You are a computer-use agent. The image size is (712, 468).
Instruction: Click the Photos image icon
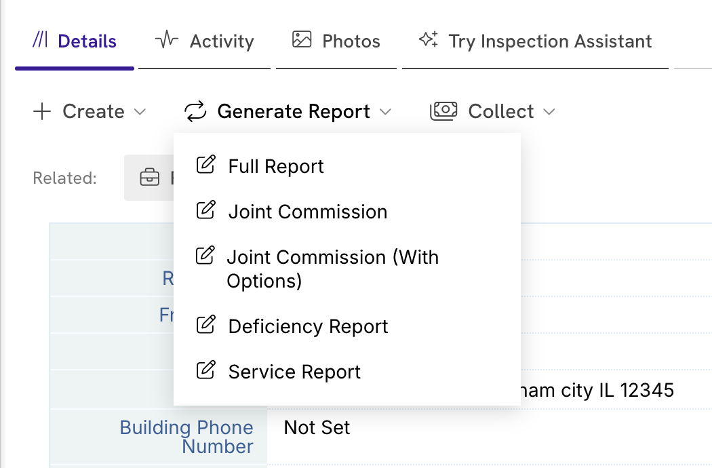click(x=302, y=39)
